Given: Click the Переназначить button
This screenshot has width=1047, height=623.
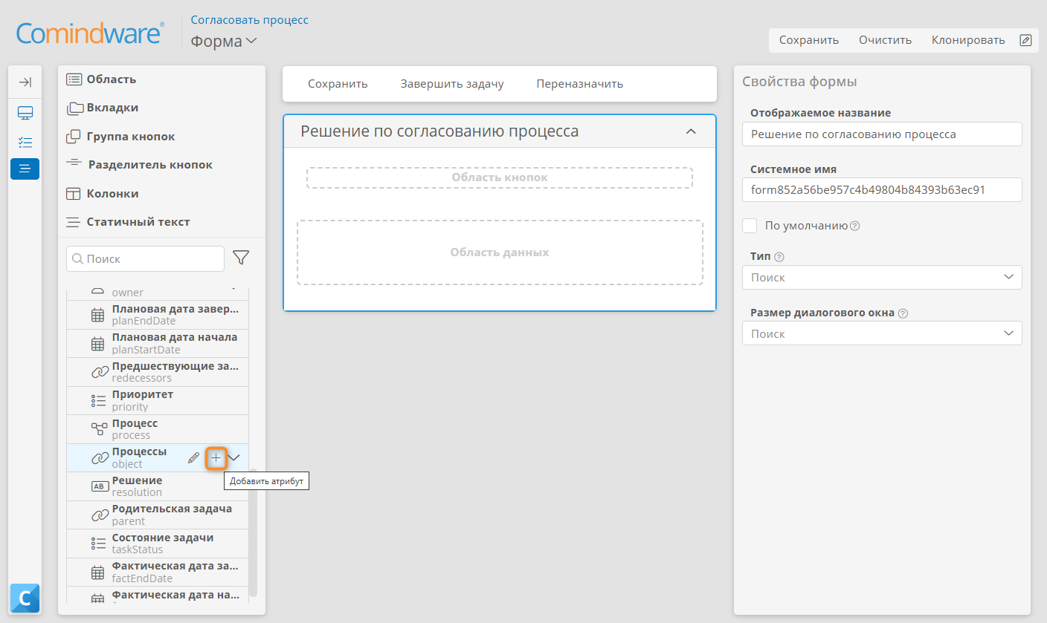Looking at the screenshot, I should pyautogui.click(x=579, y=84).
